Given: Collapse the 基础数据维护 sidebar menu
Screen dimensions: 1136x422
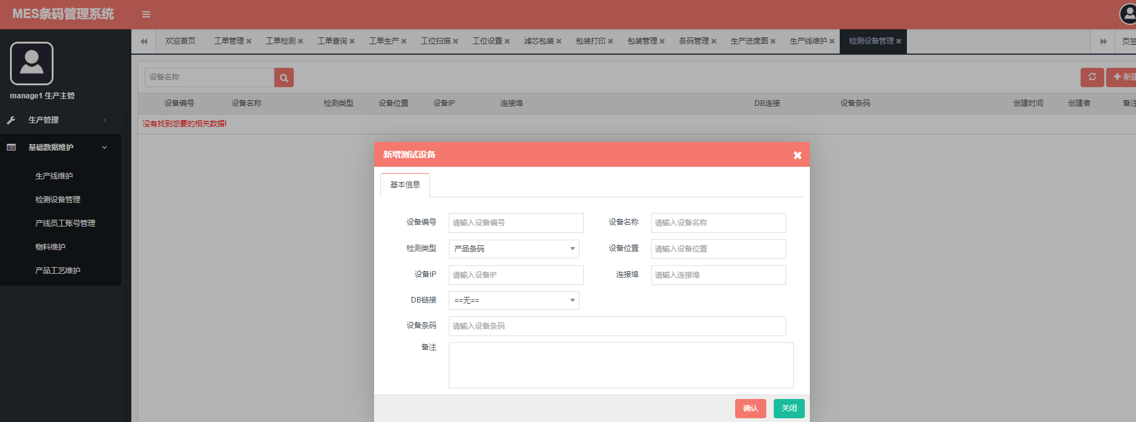Looking at the screenshot, I should [x=60, y=148].
